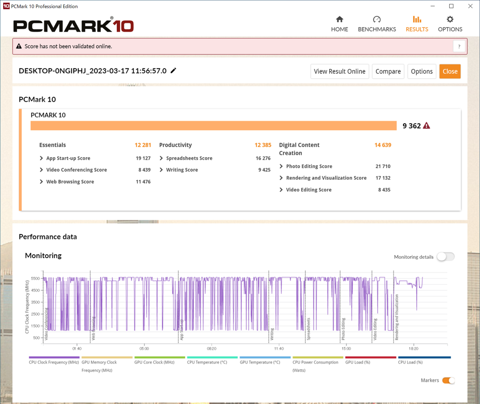
Task: Go to the HOME tab label
Action: pos(340,29)
